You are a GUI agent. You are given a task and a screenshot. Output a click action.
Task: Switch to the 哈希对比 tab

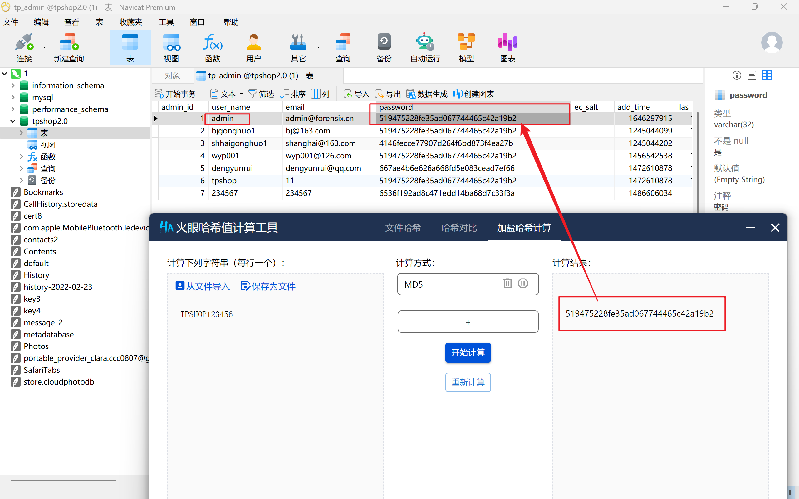click(459, 228)
